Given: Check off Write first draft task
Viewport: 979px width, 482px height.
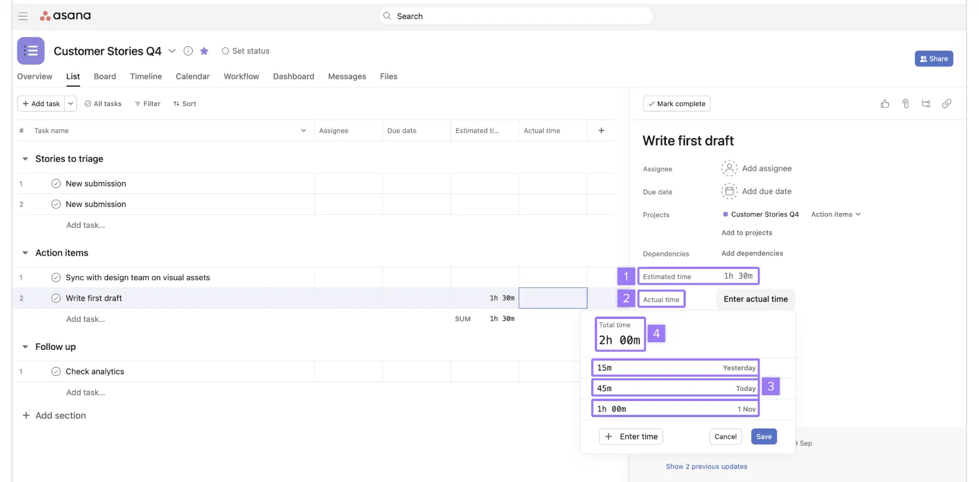Looking at the screenshot, I should pyautogui.click(x=56, y=298).
